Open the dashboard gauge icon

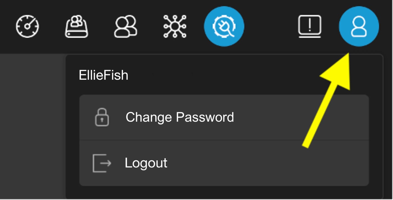(x=27, y=26)
